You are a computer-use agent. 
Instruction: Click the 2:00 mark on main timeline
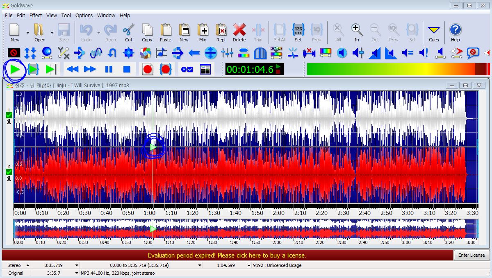tap(278, 213)
